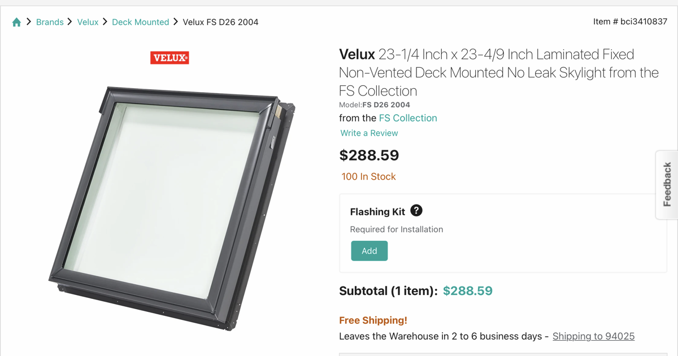
Task: Click Write a Review
Action: pyautogui.click(x=369, y=133)
